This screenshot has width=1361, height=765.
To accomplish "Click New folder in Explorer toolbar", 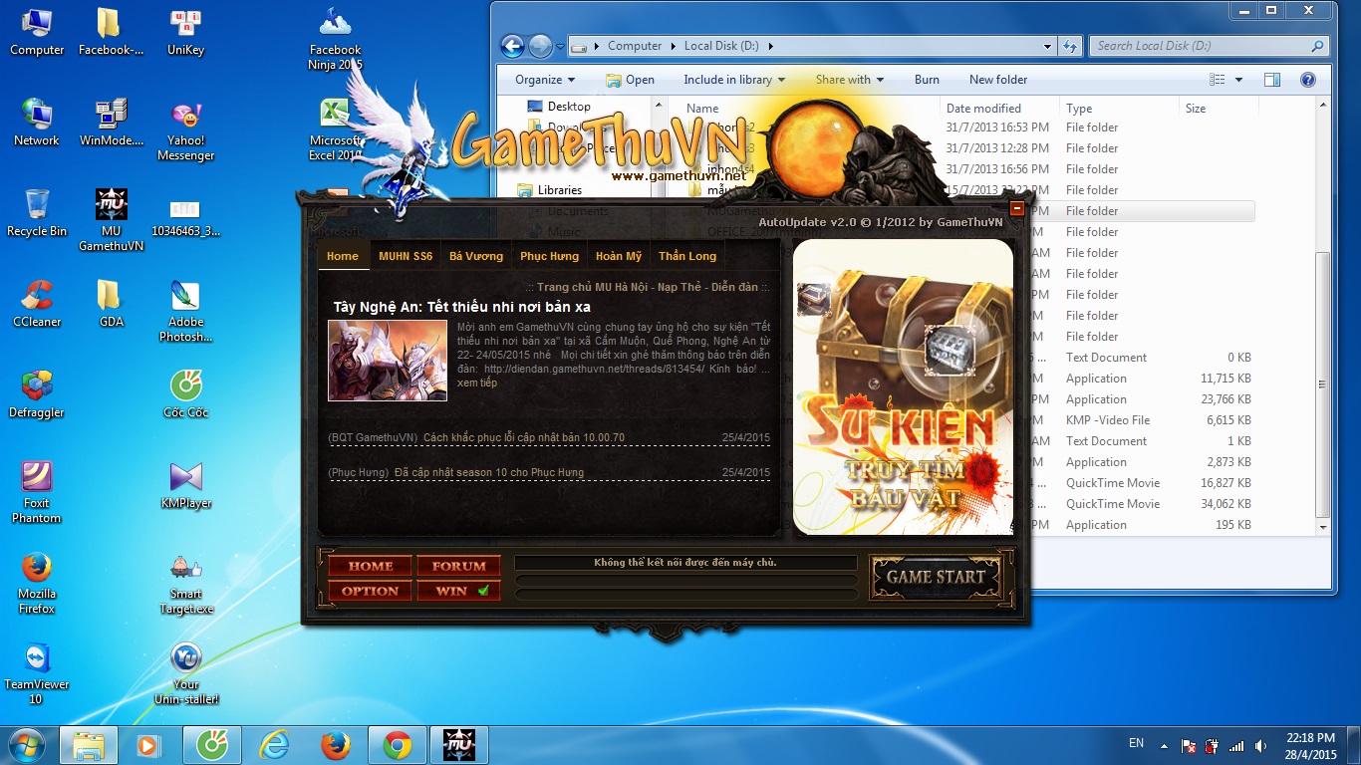I will 998,80.
